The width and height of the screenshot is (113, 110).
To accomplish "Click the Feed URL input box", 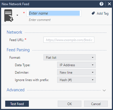I will [x=69, y=40].
